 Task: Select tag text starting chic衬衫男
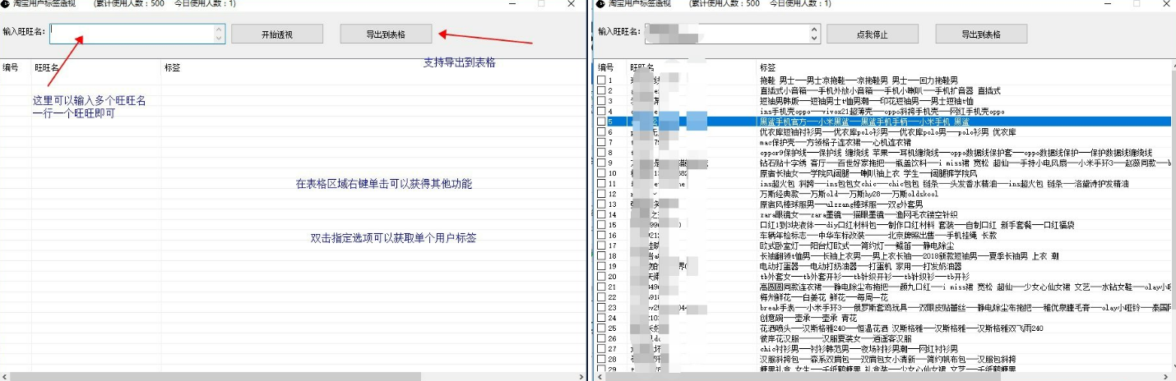(860, 348)
